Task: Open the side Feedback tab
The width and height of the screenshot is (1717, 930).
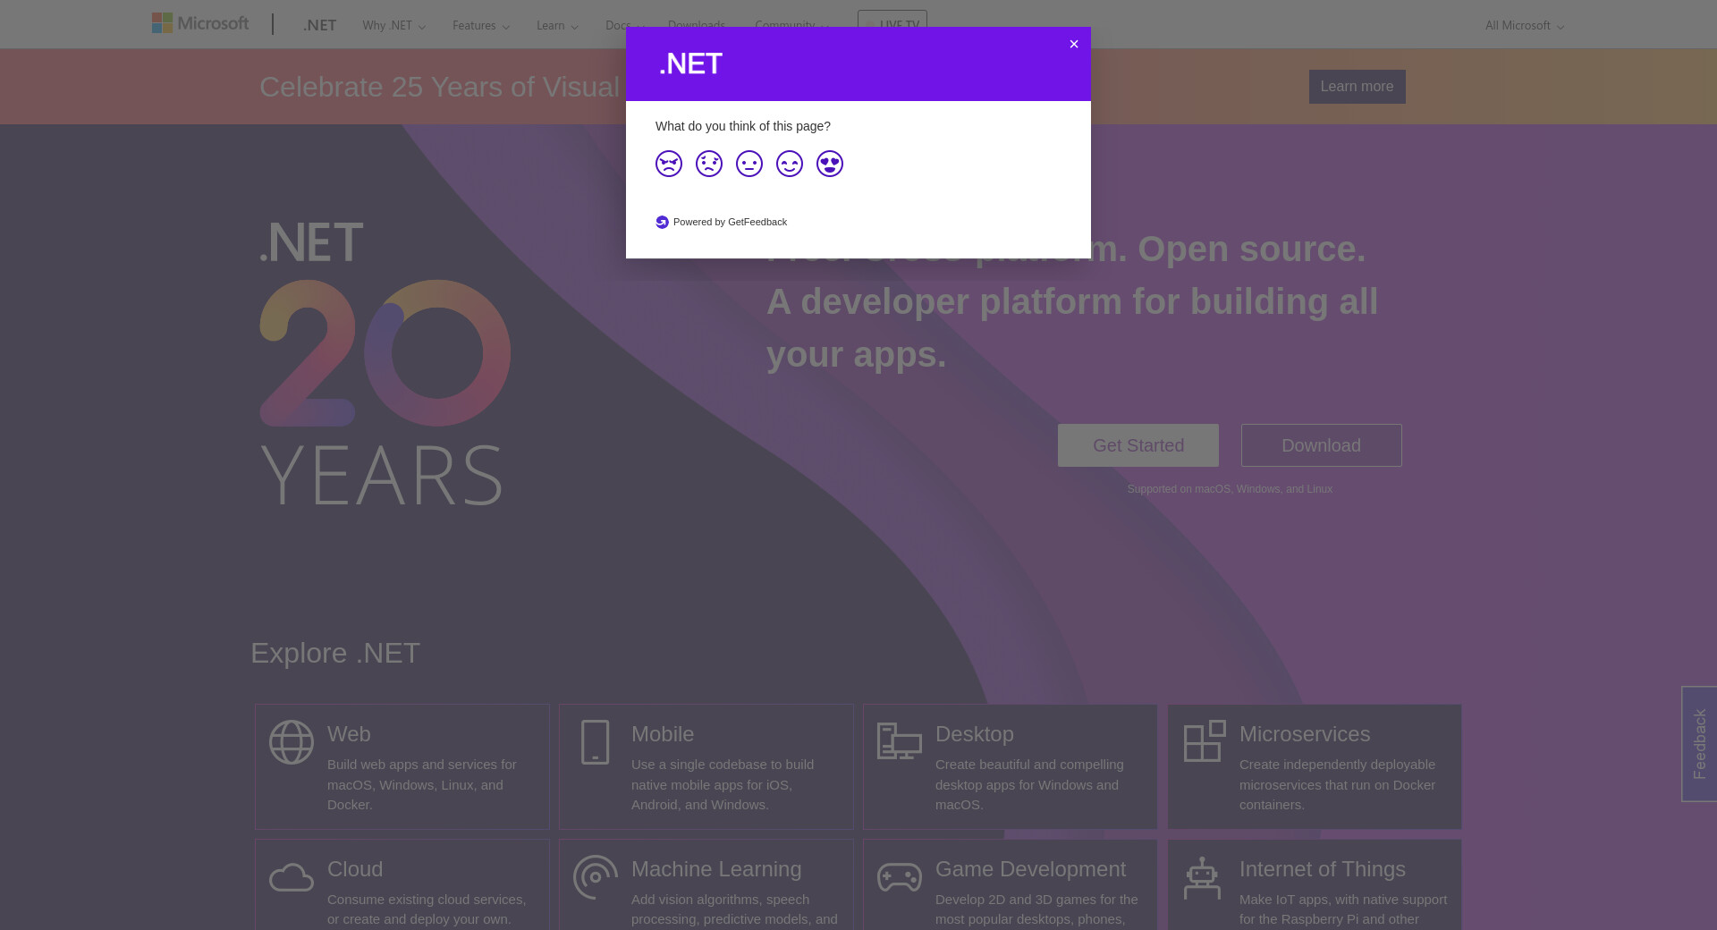Action: [1699, 744]
